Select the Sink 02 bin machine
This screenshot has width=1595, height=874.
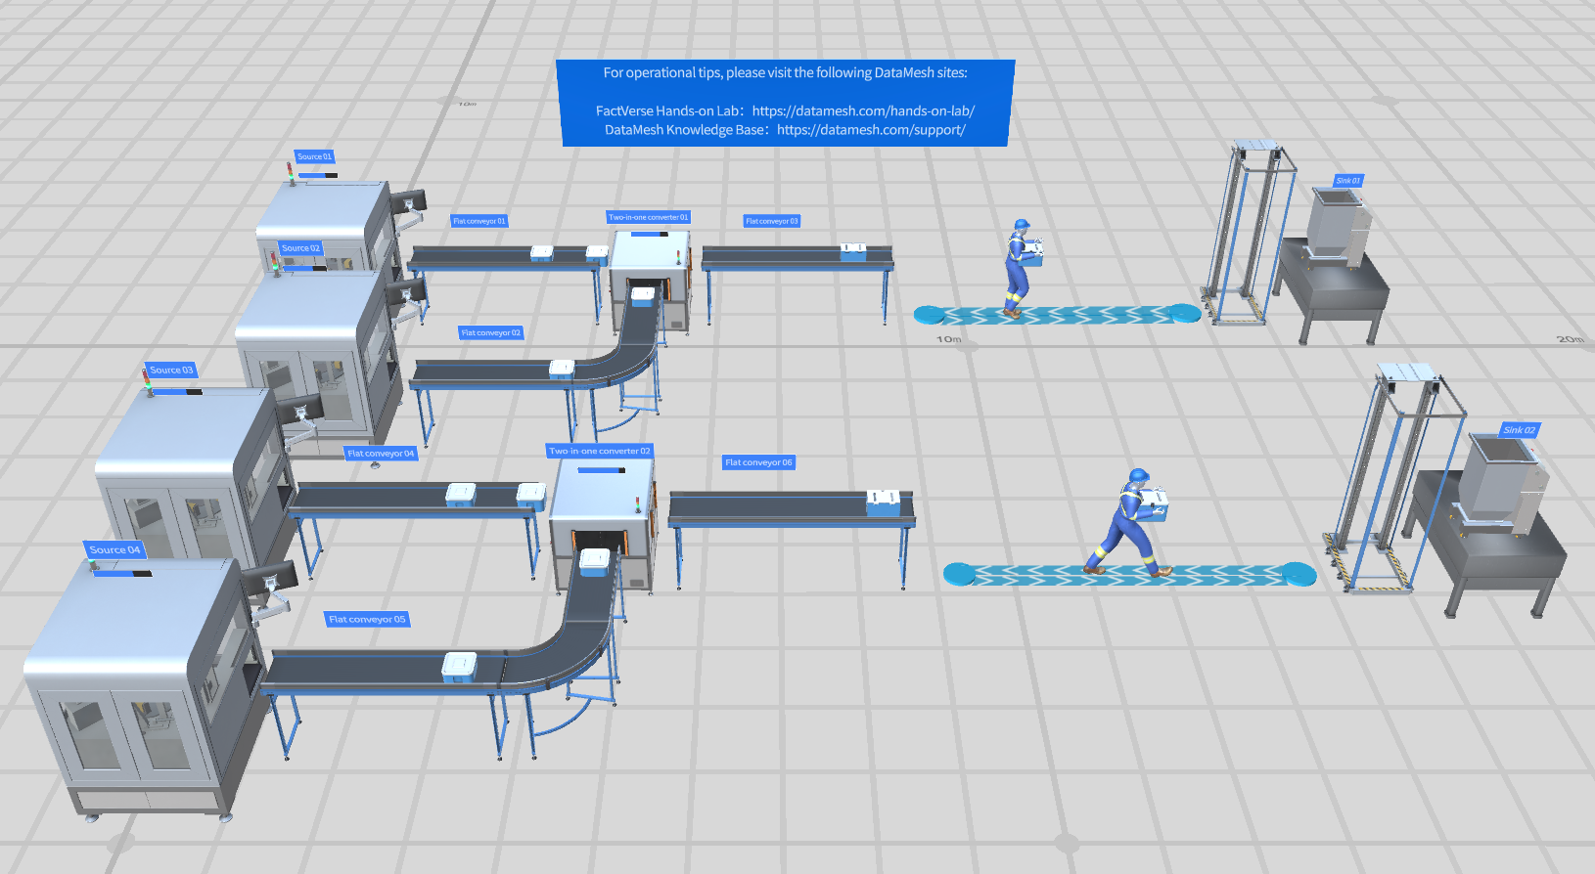[1495, 484]
